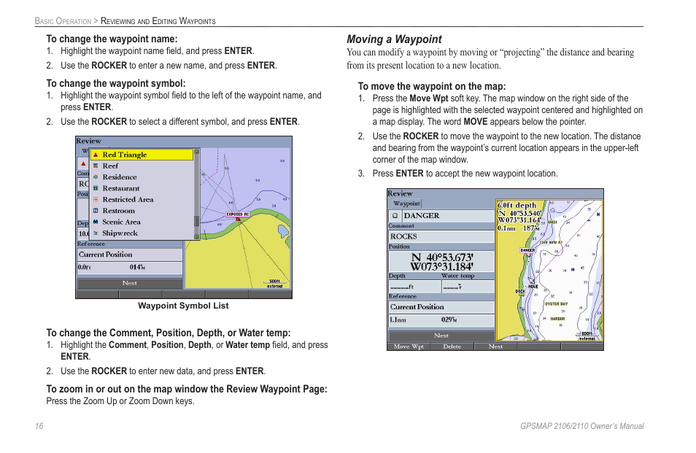
Task: Open the Waypoint tab on the Review page
Action: tap(406, 204)
